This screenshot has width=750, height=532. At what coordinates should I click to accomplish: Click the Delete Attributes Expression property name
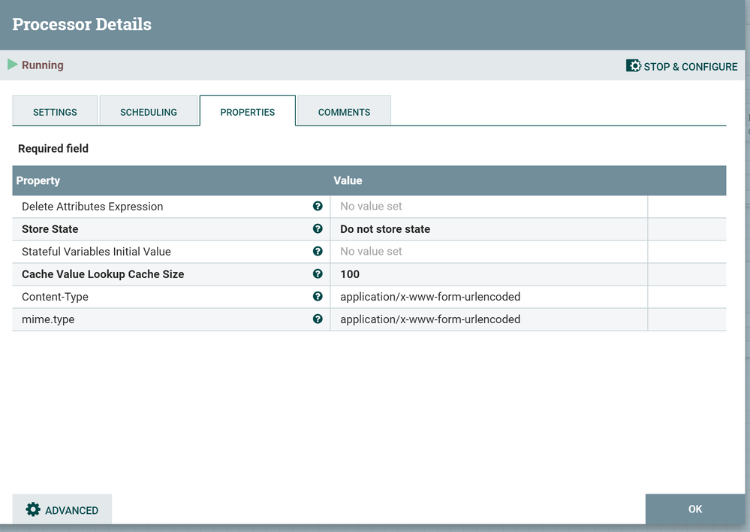pyautogui.click(x=92, y=207)
